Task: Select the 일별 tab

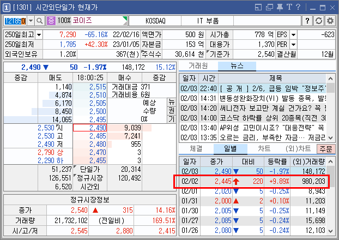Action: click(x=231, y=149)
